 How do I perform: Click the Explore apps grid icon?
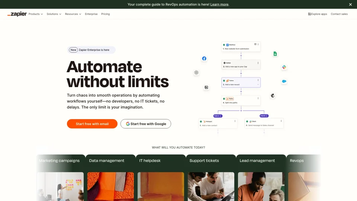(x=309, y=14)
